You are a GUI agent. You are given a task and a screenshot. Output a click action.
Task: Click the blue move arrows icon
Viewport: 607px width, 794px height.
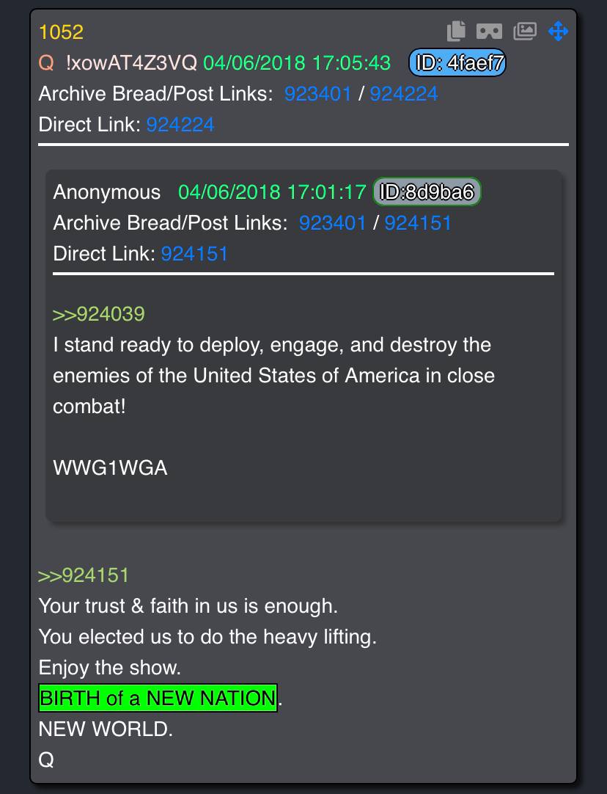click(559, 31)
